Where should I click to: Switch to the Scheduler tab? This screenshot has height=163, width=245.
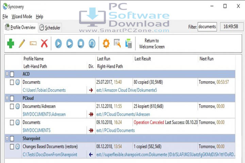tap(50, 28)
